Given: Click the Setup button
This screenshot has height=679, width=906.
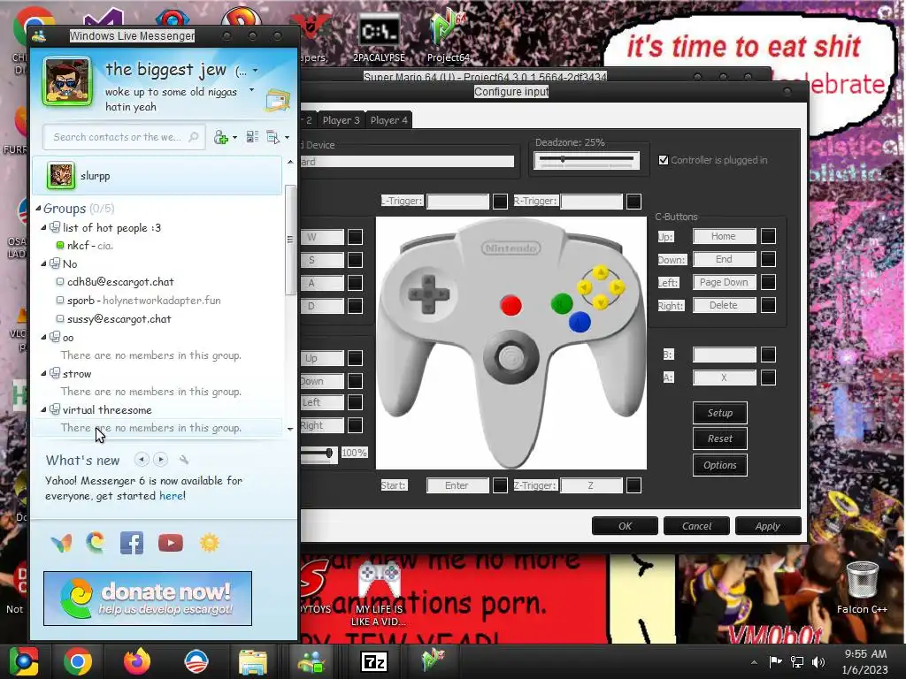Looking at the screenshot, I should pyautogui.click(x=720, y=413).
